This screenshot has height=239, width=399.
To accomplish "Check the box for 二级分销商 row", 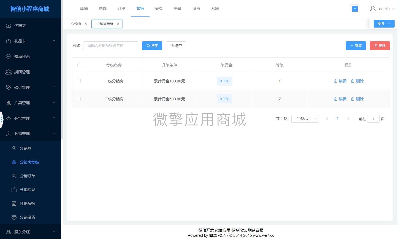I will [79, 99].
